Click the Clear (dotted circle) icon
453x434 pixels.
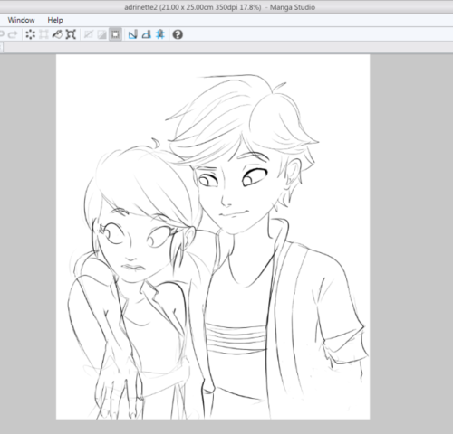pyautogui.click(x=30, y=34)
